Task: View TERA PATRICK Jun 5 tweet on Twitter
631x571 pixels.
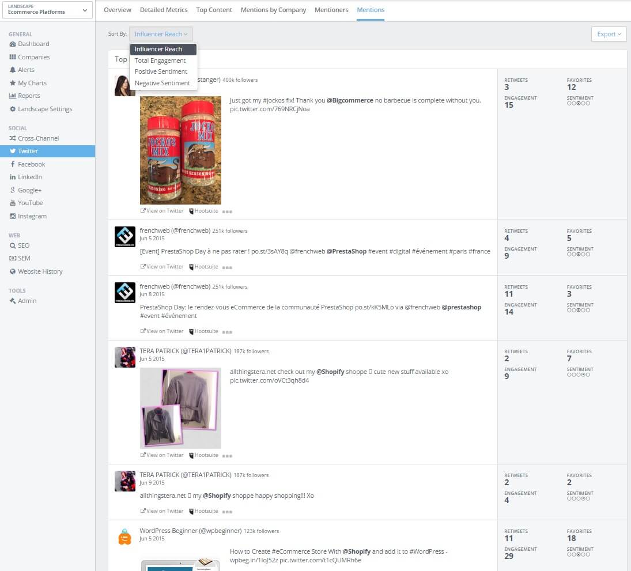Action: [162, 455]
